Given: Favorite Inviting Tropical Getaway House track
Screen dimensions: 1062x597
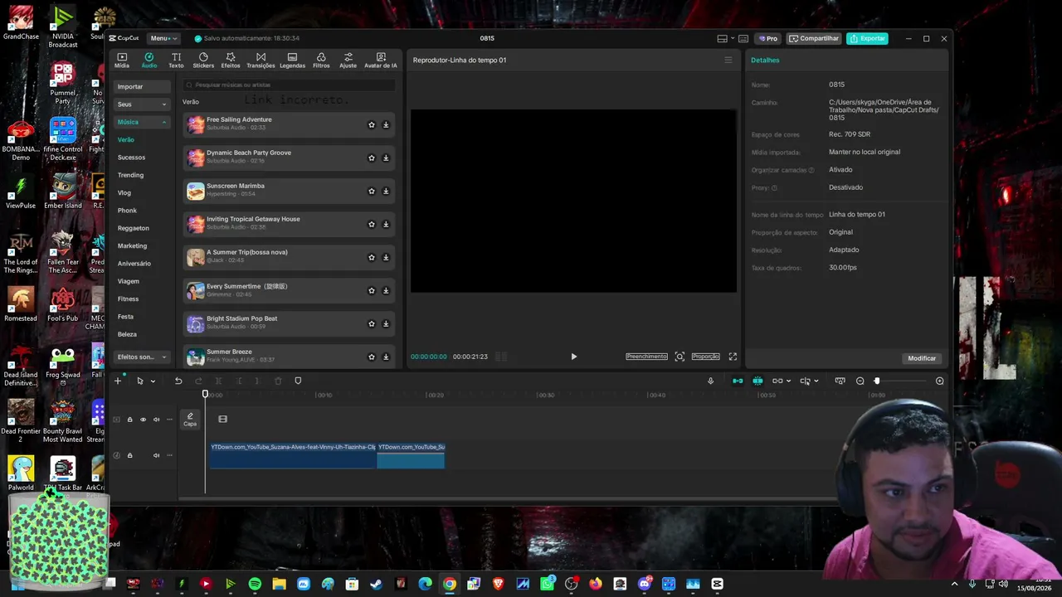Looking at the screenshot, I should pyautogui.click(x=372, y=225).
